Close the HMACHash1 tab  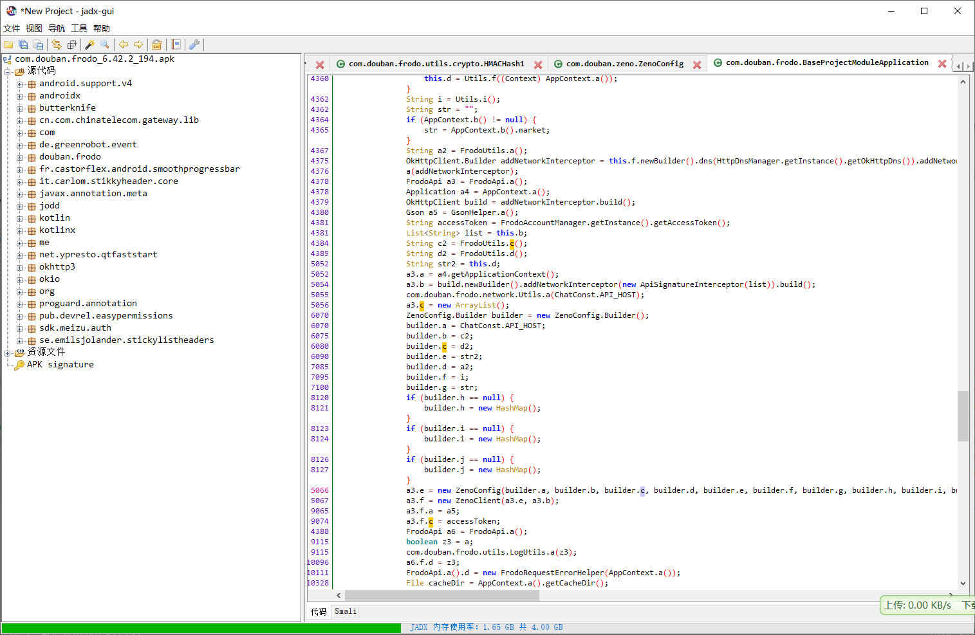[x=538, y=64]
